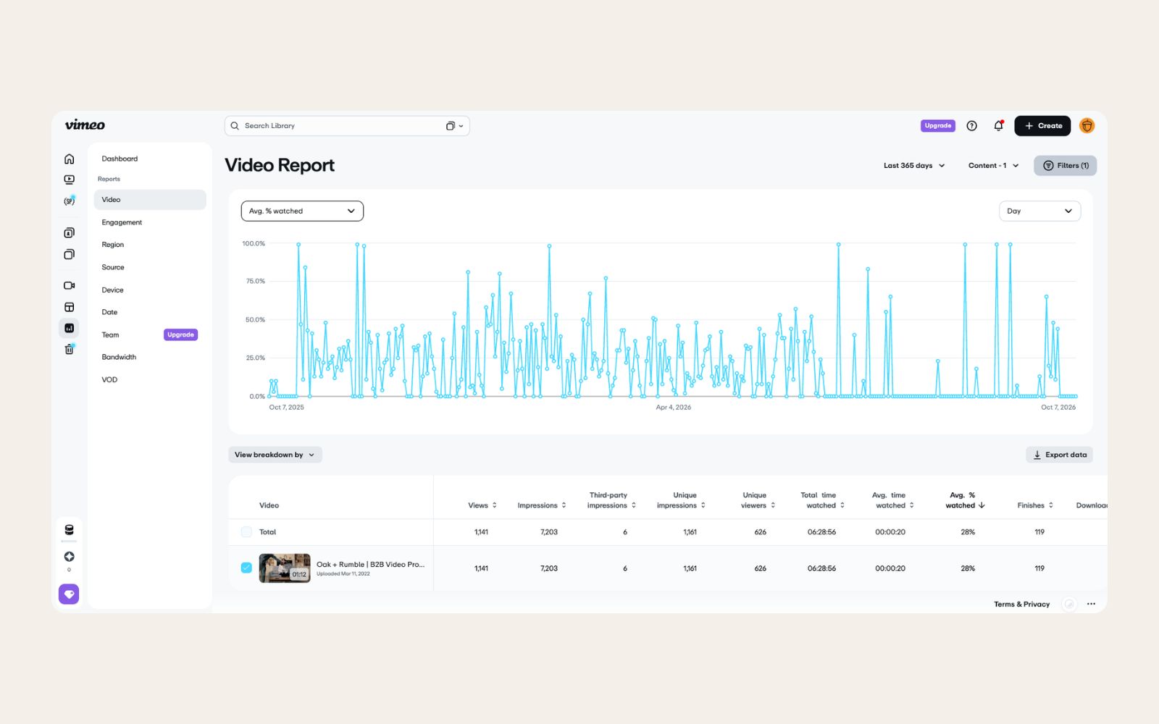The width and height of the screenshot is (1159, 724).
Task: Uncheck the Oak + Rumble video checkbox
Action: (x=246, y=568)
